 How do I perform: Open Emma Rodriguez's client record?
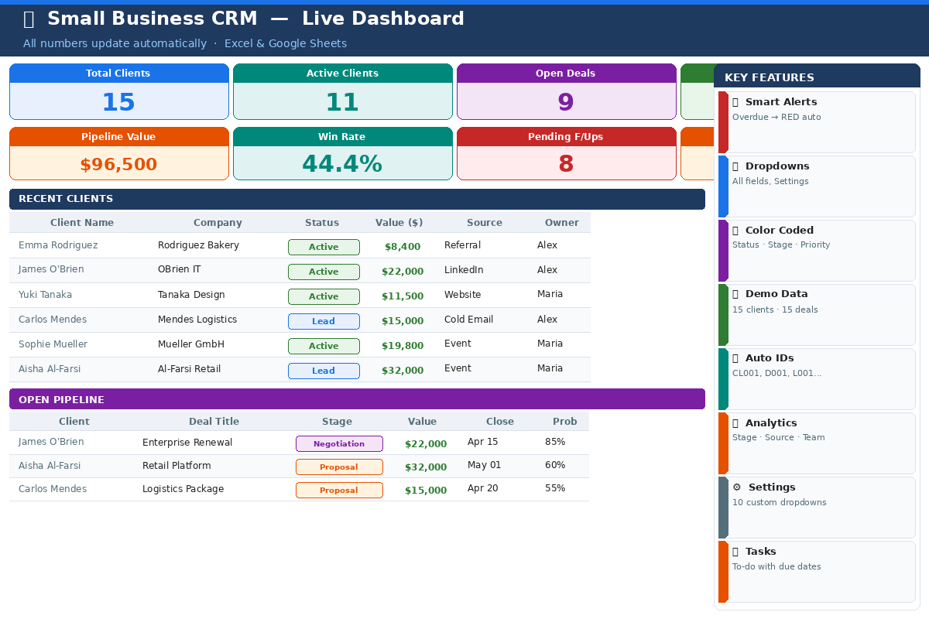57,245
